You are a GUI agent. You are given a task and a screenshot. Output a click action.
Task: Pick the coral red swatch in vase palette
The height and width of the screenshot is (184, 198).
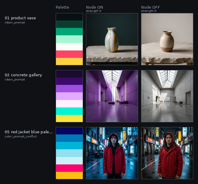pos(69,54)
